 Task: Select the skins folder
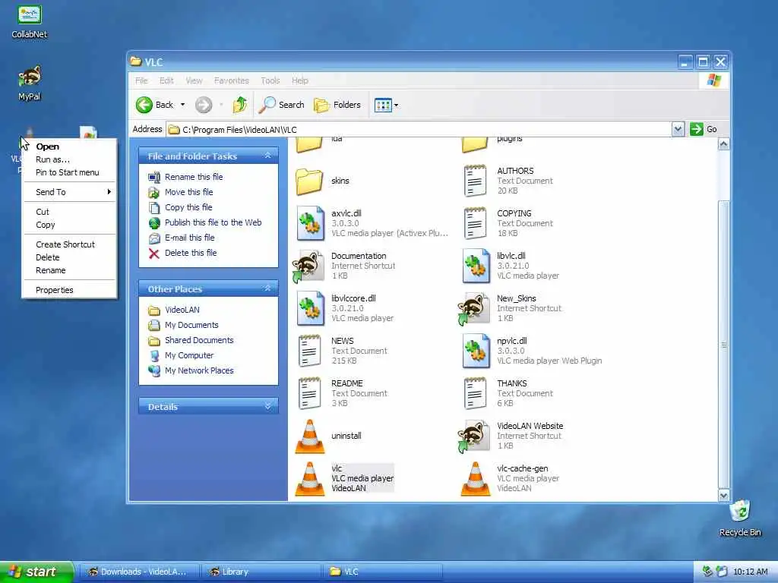(322, 181)
